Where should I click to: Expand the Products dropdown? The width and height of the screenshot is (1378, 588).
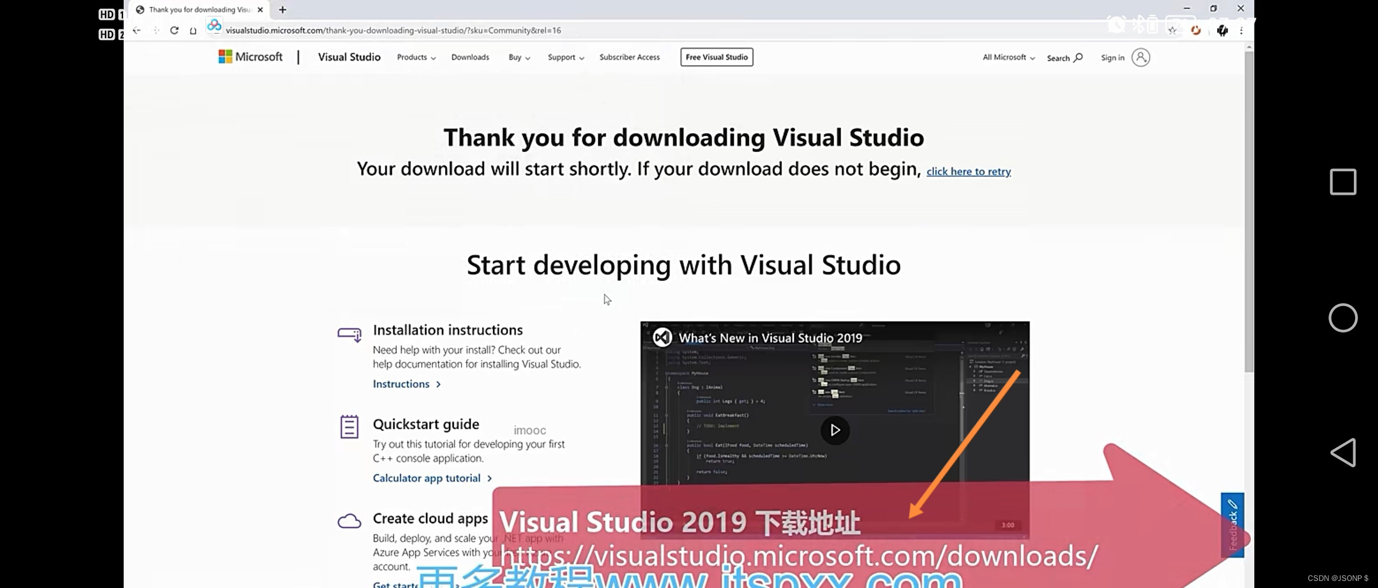tap(416, 57)
